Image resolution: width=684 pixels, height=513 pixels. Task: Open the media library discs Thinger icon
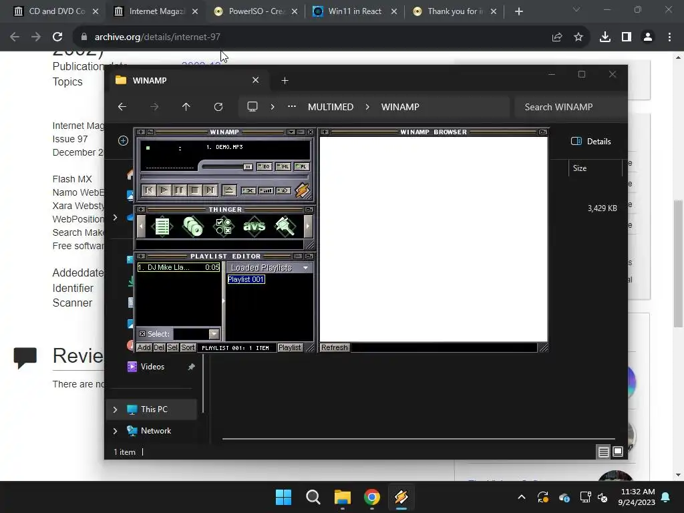pos(193,226)
